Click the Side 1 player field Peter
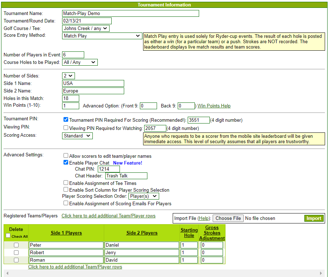Screen dimensions: 329x277 click(66, 245)
